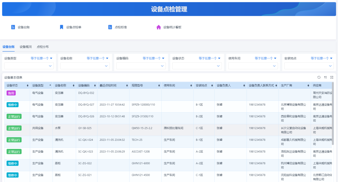Open the 设备状态 filter dropdown field

pyautogui.click(x=197, y=66)
